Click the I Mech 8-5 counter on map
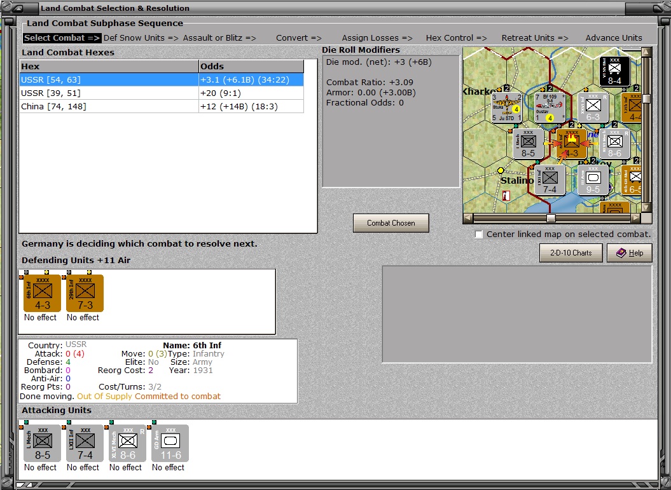 [x=528, y=144]
